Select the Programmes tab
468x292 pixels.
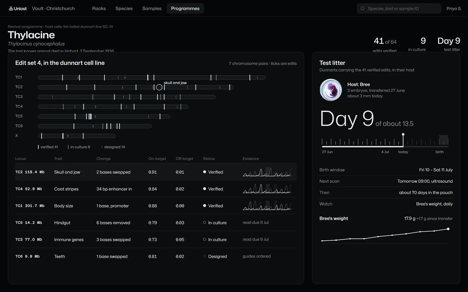pos(185,8)
